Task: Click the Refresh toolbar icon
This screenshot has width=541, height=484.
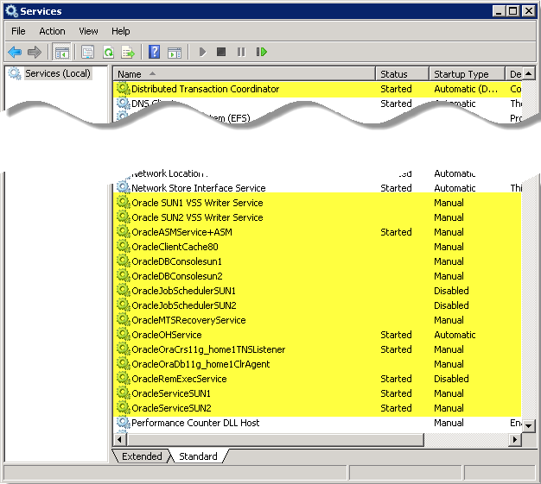Action: click(108, 53)
